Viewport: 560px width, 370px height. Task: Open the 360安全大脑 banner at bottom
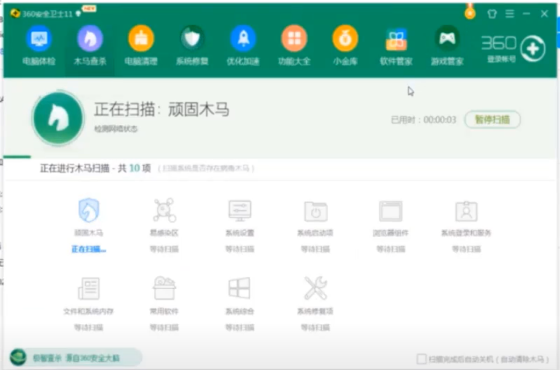[76, 357]
